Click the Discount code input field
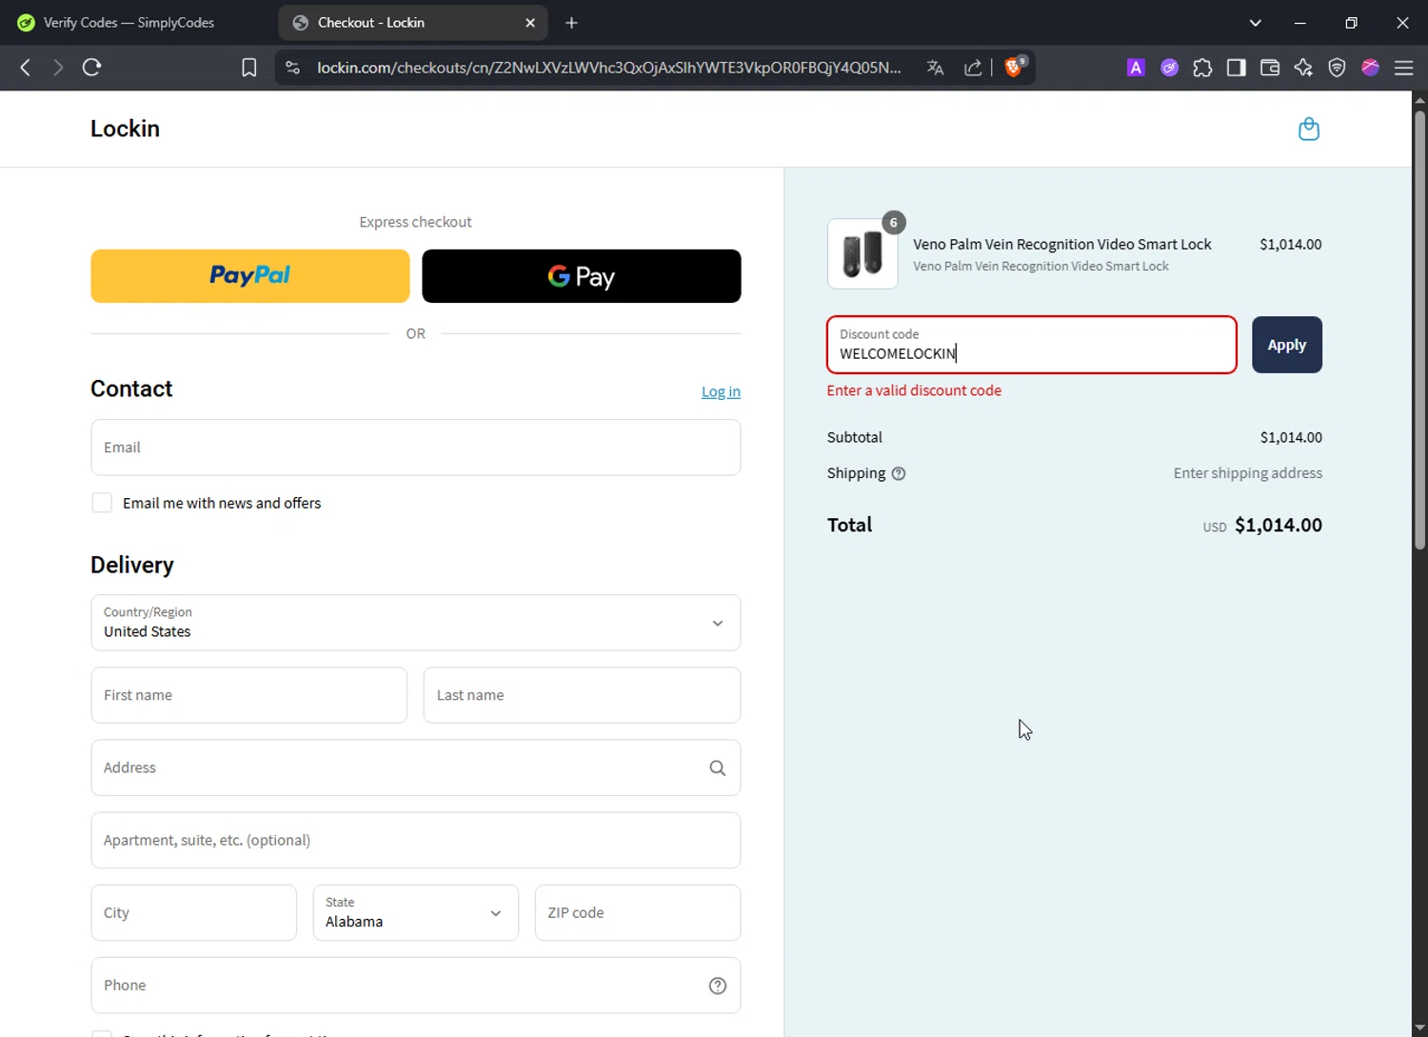This screenshot has width=1428, height=1037. point(1032,345)
